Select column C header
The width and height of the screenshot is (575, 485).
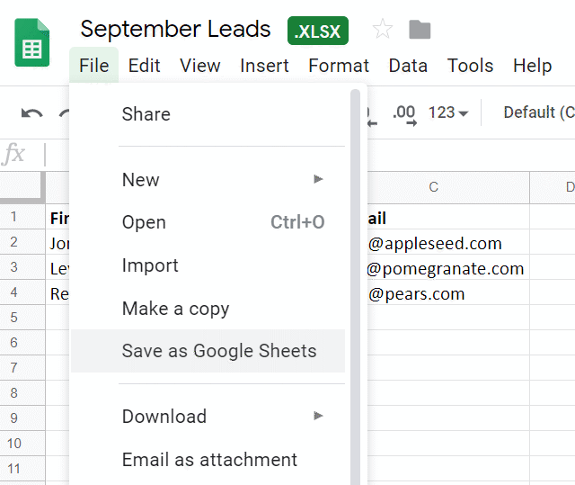(448, 187)
